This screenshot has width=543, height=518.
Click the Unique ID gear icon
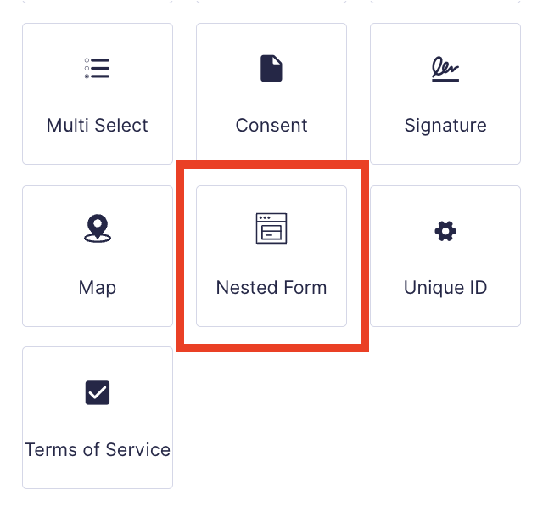coord(445,231)
